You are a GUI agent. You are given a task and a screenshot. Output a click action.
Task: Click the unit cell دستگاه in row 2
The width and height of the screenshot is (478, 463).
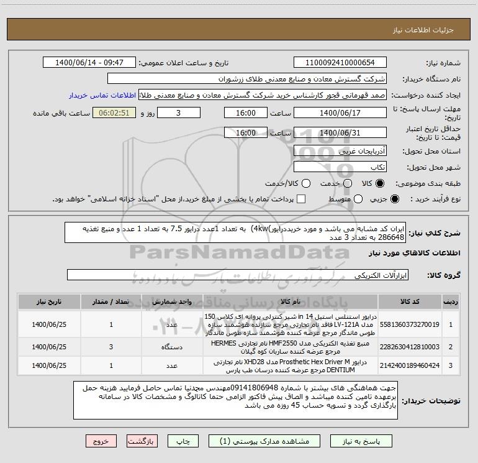pos(172,347)
